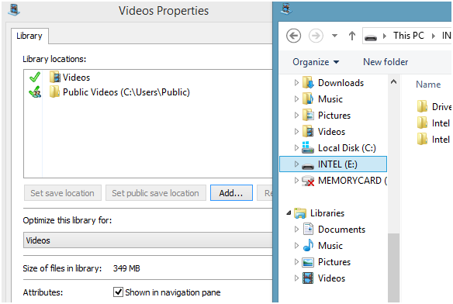Viewport: 453px width, 304px height.
Task: Select MEMORYCARD in the navigation tree
Action: 352,181
